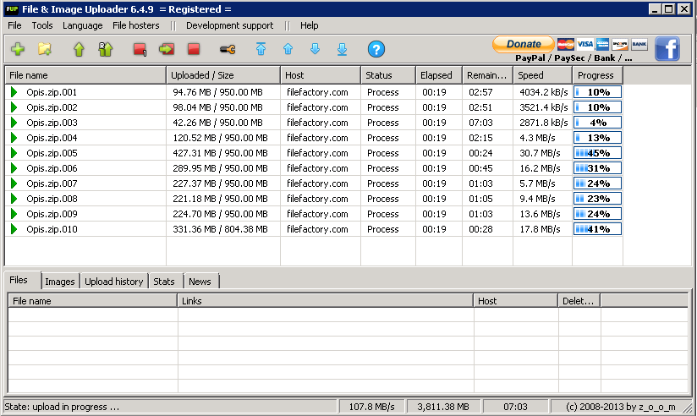Select the Opis.zip.007 file name
The width and height of the screenshot is (697, 416).
[52, 183]
